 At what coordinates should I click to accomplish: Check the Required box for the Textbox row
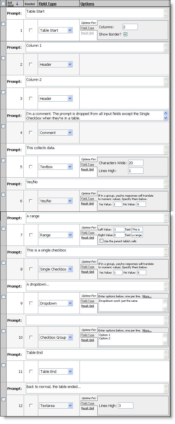pyautogui.click(x=31, y=167)
